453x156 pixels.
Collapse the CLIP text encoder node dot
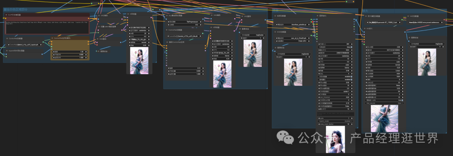pyautogui.click(x=6, y=15)
